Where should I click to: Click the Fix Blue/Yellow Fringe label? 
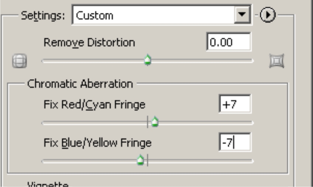tap(98, 143)
